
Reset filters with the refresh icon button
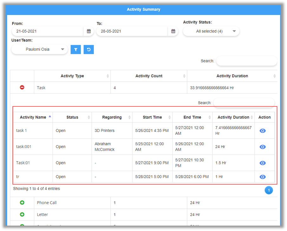pyautogui.click(x=89, y=50)
